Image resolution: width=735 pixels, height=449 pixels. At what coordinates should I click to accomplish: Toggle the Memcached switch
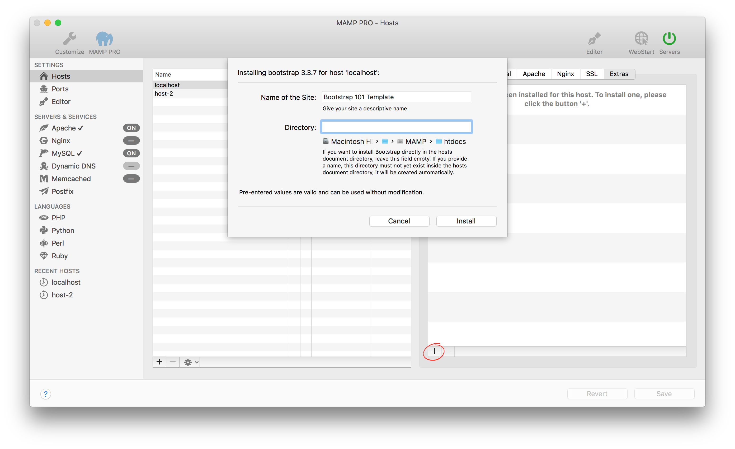(x=131, y=179)
